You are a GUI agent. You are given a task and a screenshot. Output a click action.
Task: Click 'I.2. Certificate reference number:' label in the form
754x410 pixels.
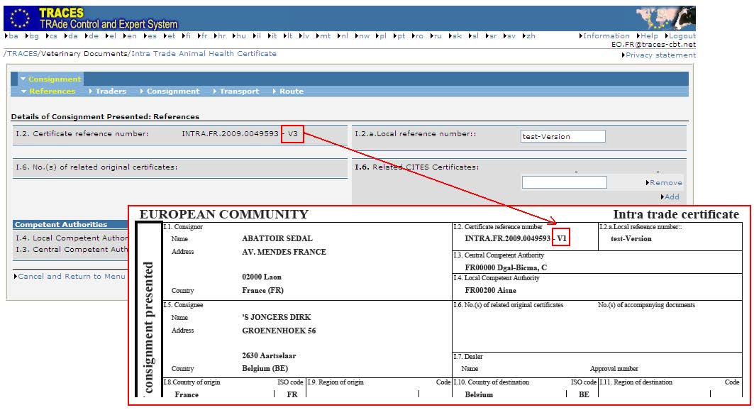[x=82, y=133]
